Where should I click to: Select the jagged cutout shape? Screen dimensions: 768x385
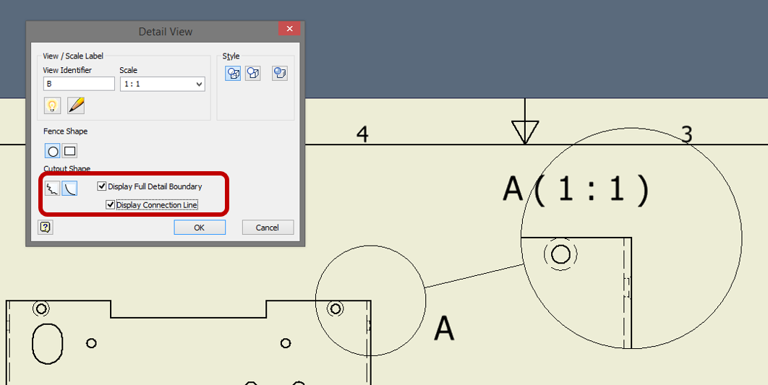(x=52, y=189)
